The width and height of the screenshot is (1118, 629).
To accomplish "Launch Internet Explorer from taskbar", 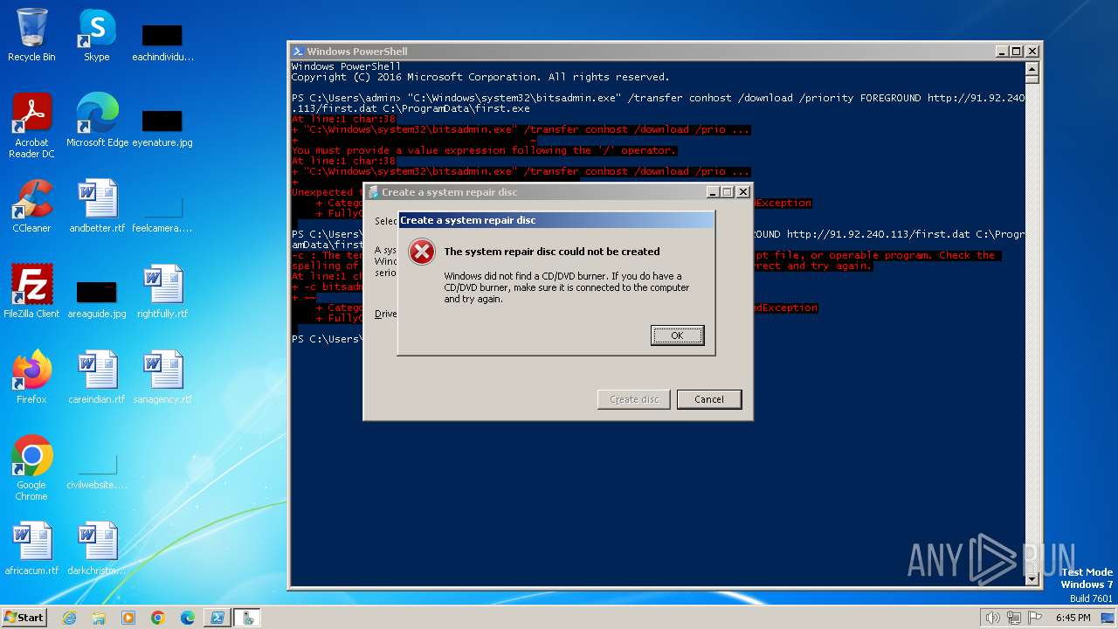I will tap(70, 618).
